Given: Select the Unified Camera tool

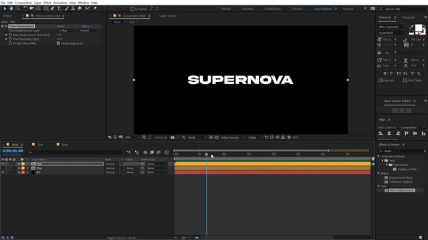Looking at the screenshot, I should tap(31, 9).
